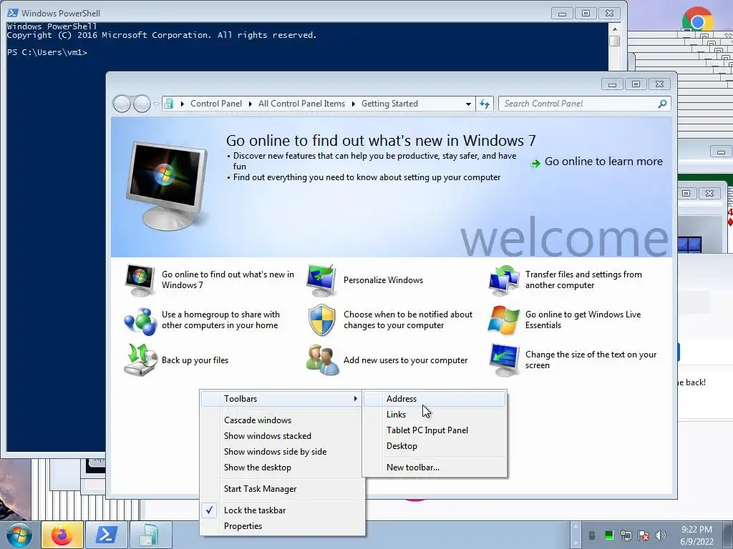This screenshot has height=549, width=733.
Task: Click the Transfer files computers icon
Action: 504,280
